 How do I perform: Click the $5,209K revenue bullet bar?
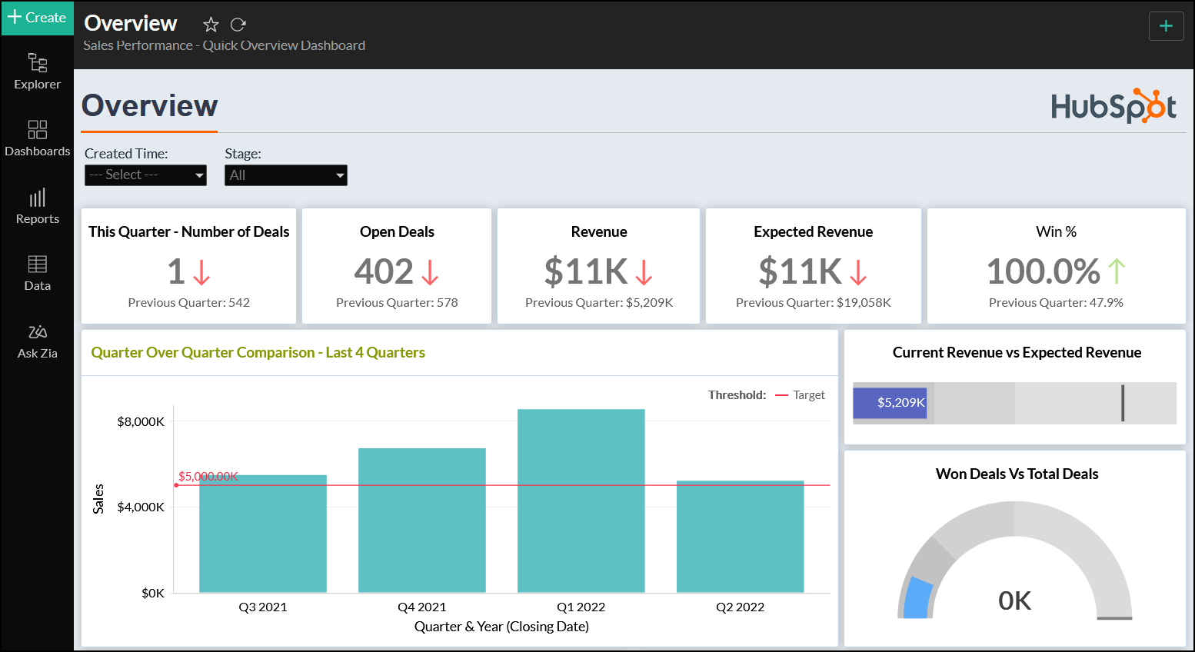[x=890, y=403]
